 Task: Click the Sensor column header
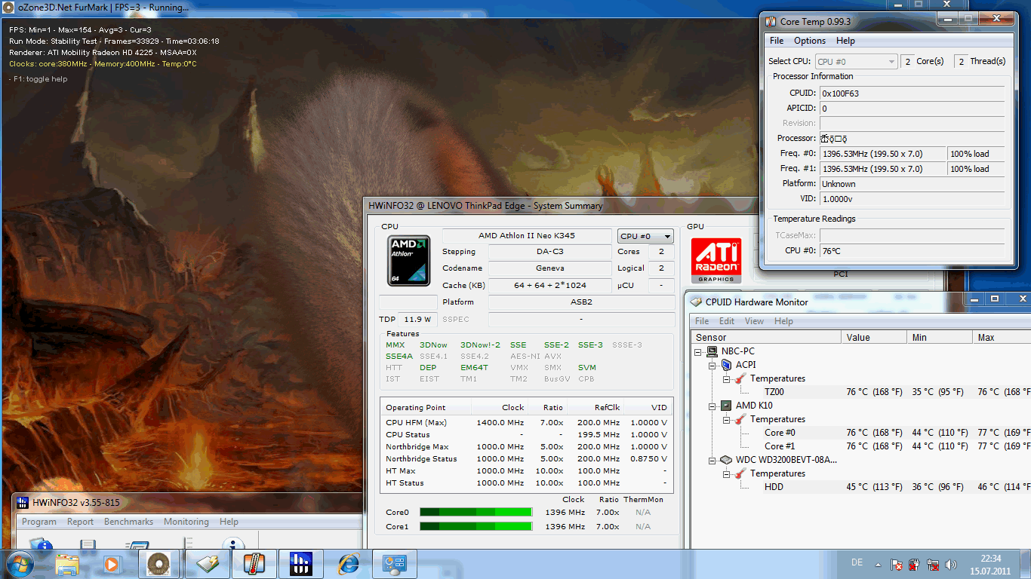pos(766,337)
